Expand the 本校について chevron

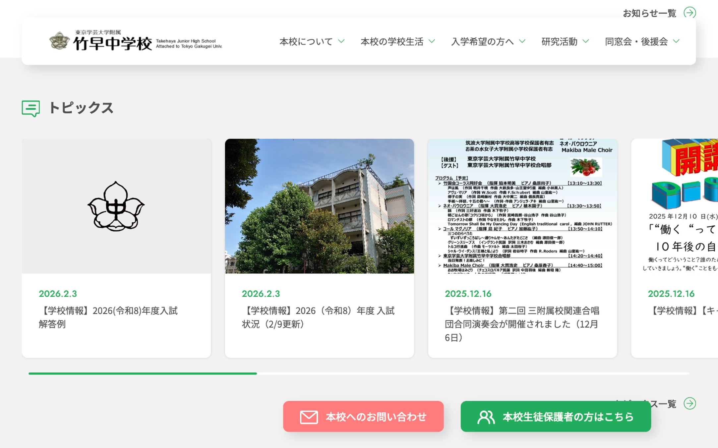pos(341,41)
